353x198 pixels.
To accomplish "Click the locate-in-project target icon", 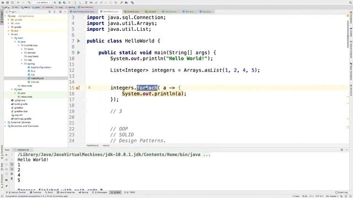I will (x=50, y=12).
